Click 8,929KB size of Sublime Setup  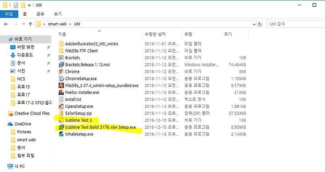pos(238,127)
